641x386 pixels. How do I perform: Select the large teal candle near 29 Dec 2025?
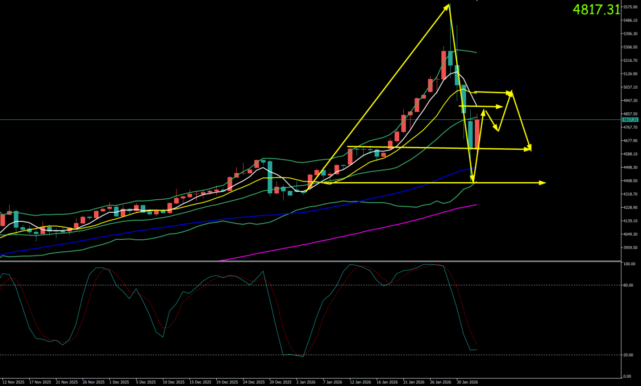[270, 177]
